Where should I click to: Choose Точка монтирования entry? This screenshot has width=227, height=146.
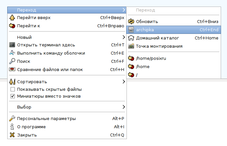click(x=174, y=46)
